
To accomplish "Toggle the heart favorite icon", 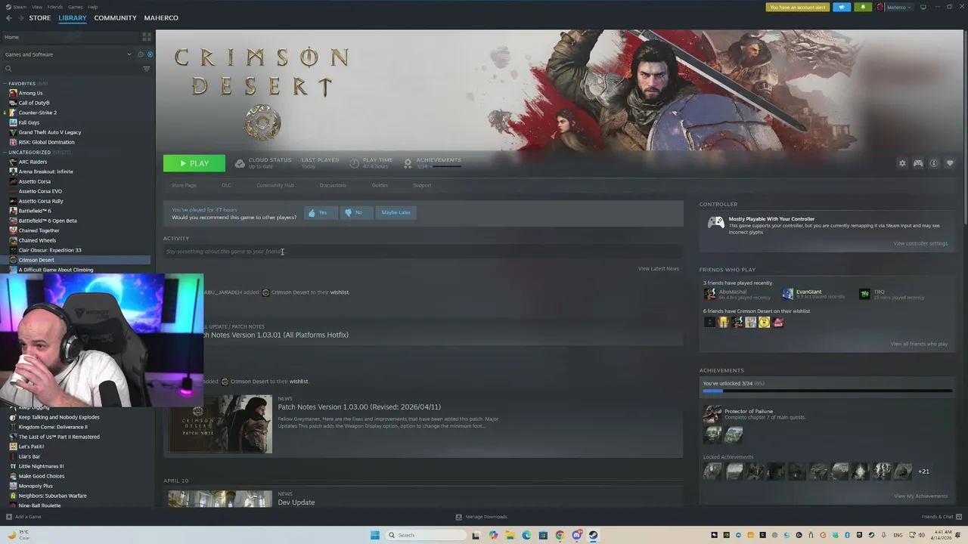I will click(950, 163).
